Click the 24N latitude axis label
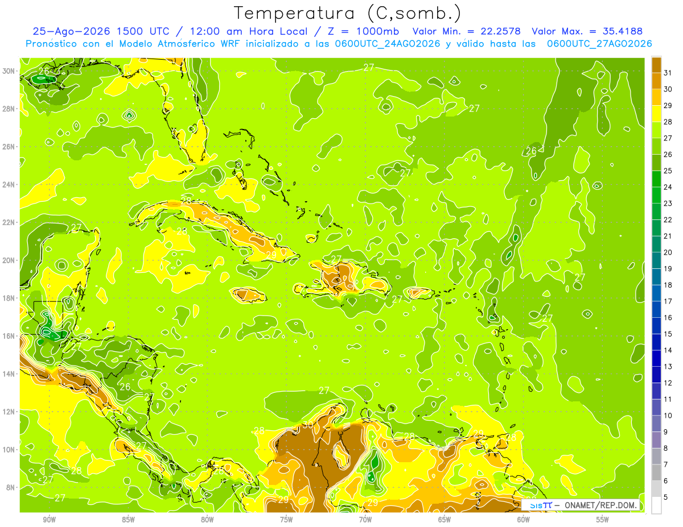 pyautogui.click(x=9, y=185)
